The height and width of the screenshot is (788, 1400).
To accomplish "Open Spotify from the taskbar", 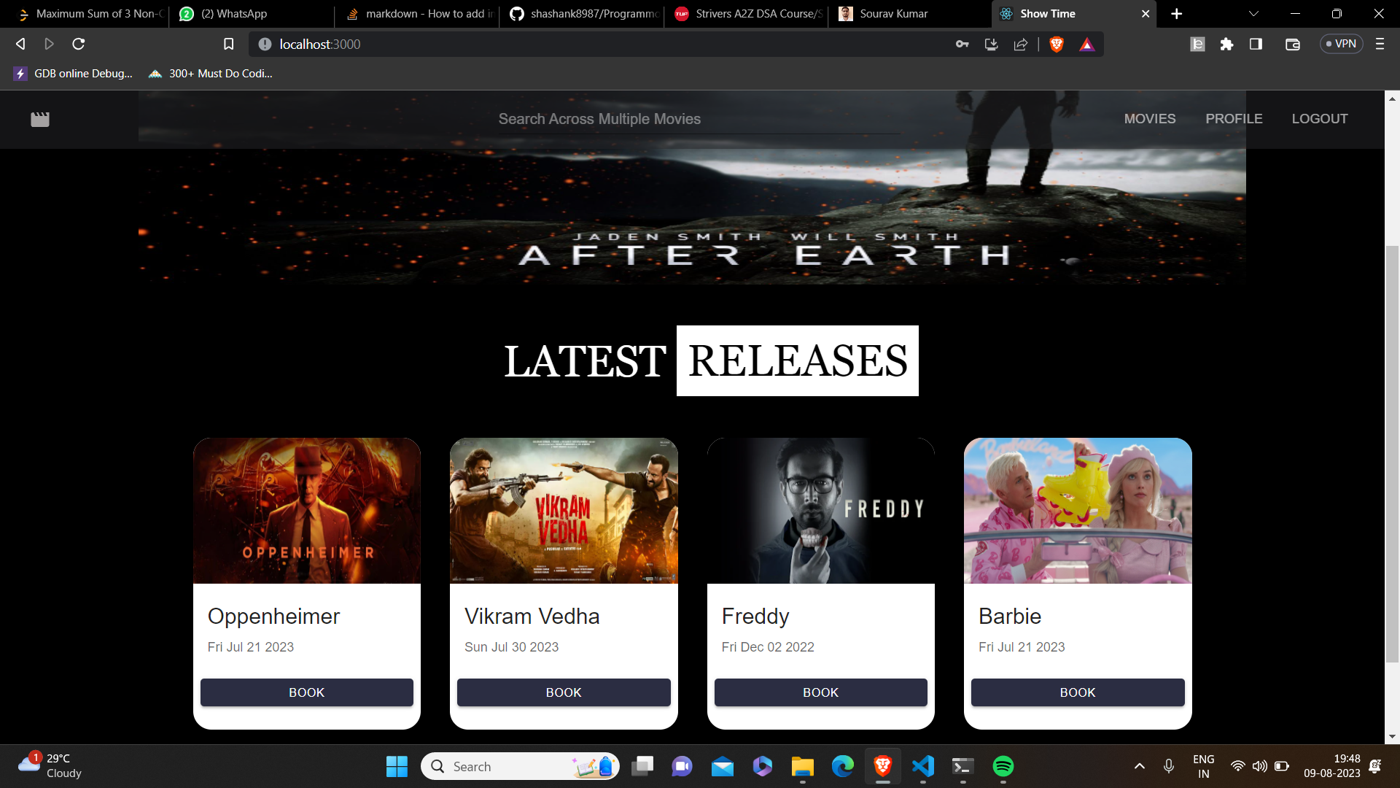I will [1003, 766].
